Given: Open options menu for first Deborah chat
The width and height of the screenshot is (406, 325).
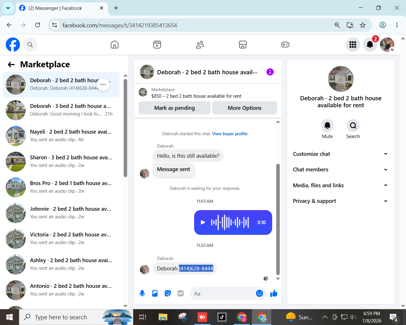Looking at the screenshot, I should (103, 84).
